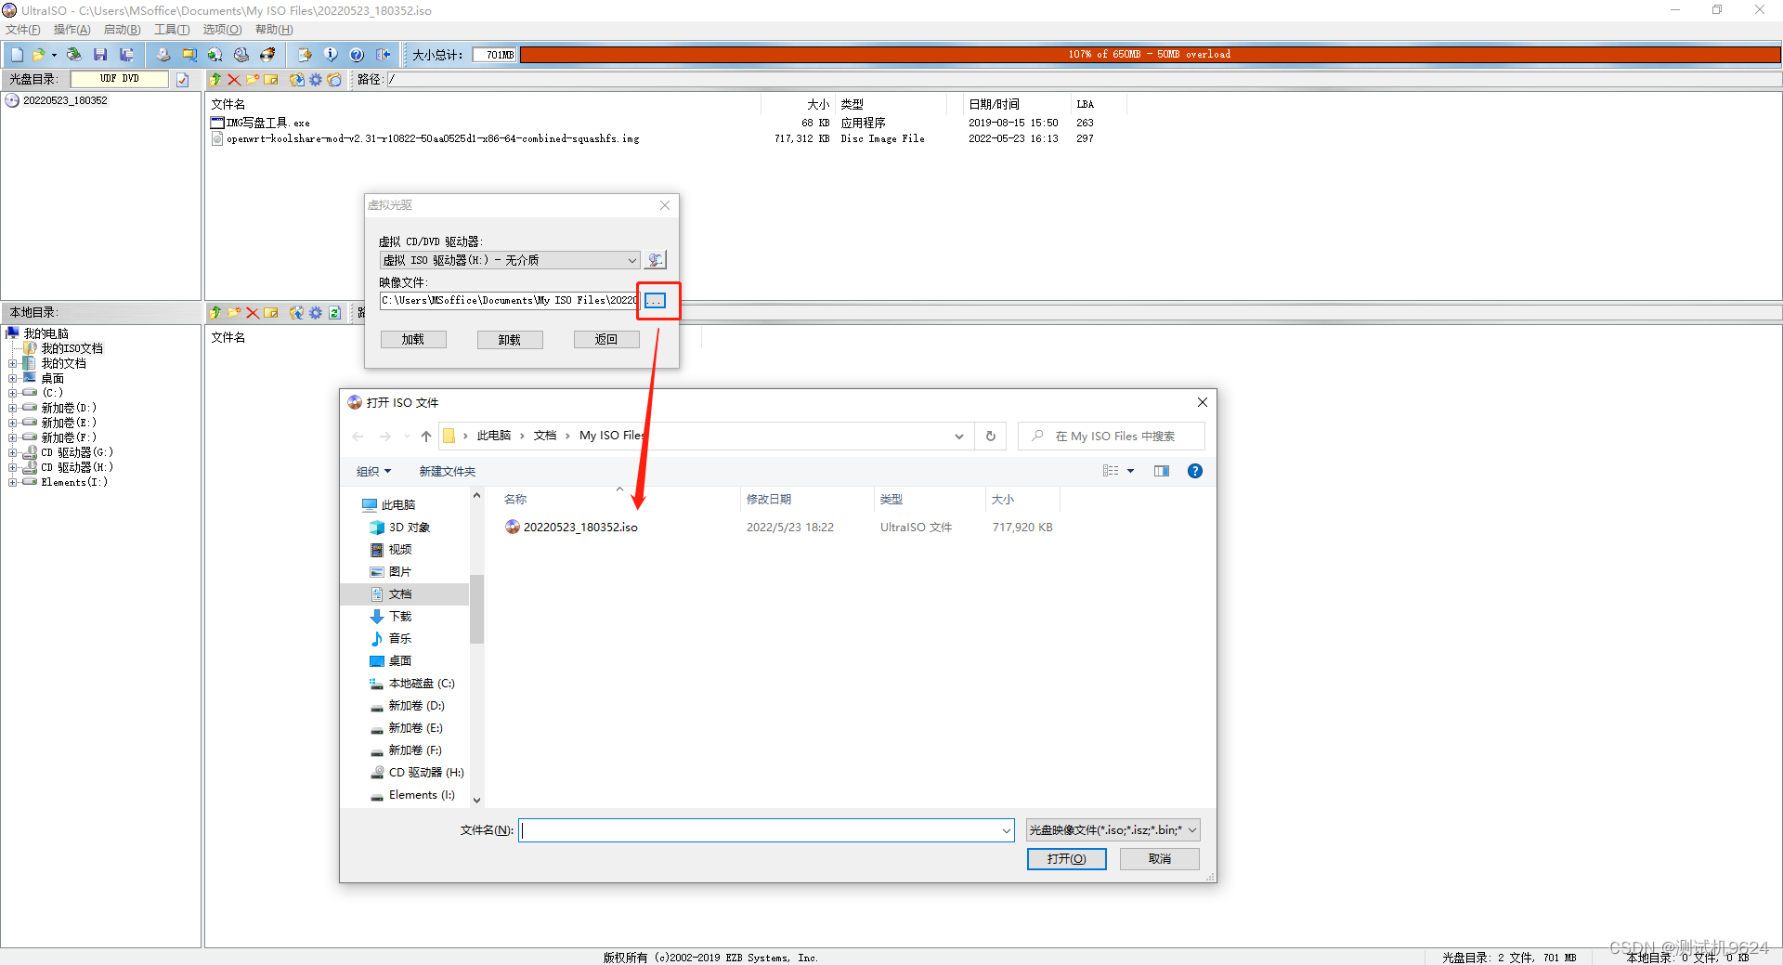Click the Make CD image icon
The height and width of the screenshot is (965, 1783).
pyautogui.click(x=163, y=55)
